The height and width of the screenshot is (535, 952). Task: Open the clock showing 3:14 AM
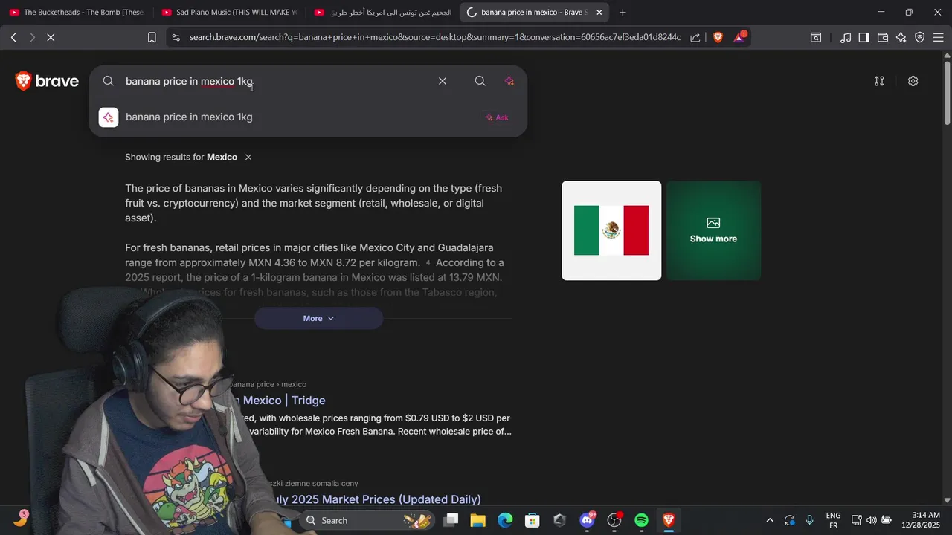922,520
